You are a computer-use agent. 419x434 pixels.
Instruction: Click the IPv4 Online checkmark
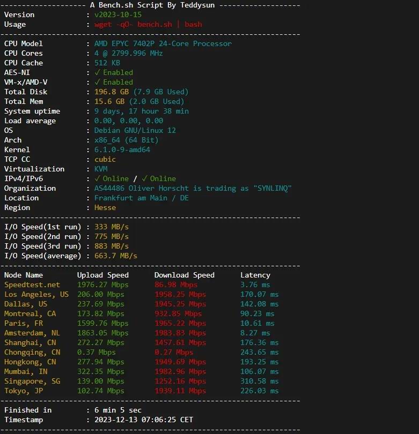tap(97, 178)
